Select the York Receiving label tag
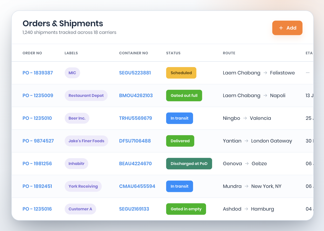The height and width of the screenshot is (231, 324). pos(83,186)
